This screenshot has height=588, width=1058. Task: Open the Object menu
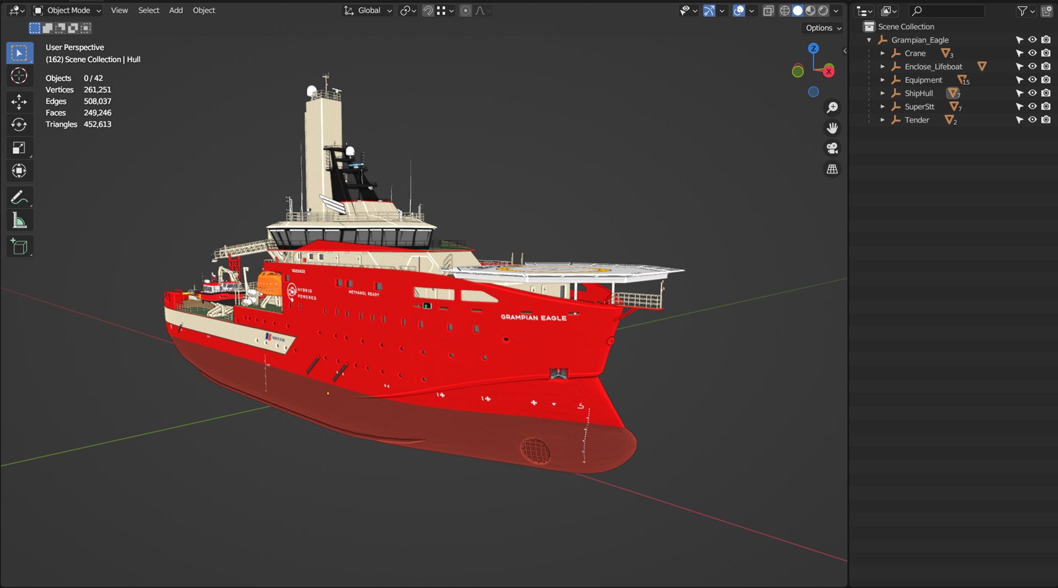(204, 10)
